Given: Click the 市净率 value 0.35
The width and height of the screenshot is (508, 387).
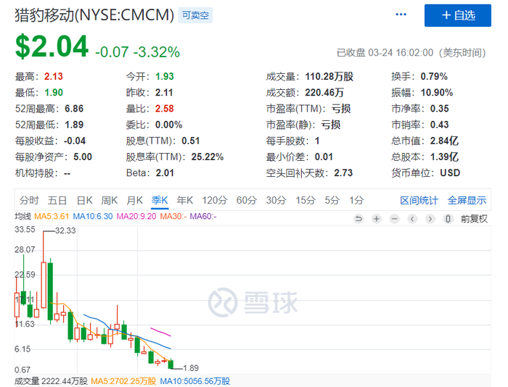Looking at the screenshot, I should coord(439,109).
